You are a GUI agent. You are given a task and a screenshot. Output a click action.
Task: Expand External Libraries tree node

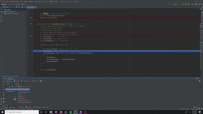tap(3, 11)
